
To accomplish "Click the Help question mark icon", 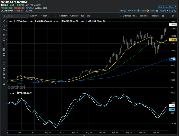I will point(175,11).
